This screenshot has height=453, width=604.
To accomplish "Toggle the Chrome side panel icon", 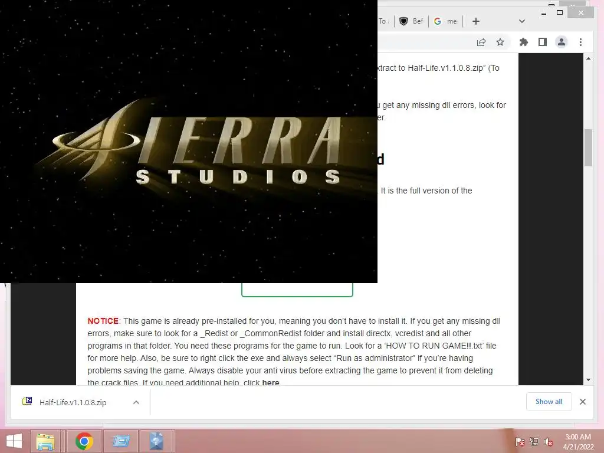I will point(543,42).
